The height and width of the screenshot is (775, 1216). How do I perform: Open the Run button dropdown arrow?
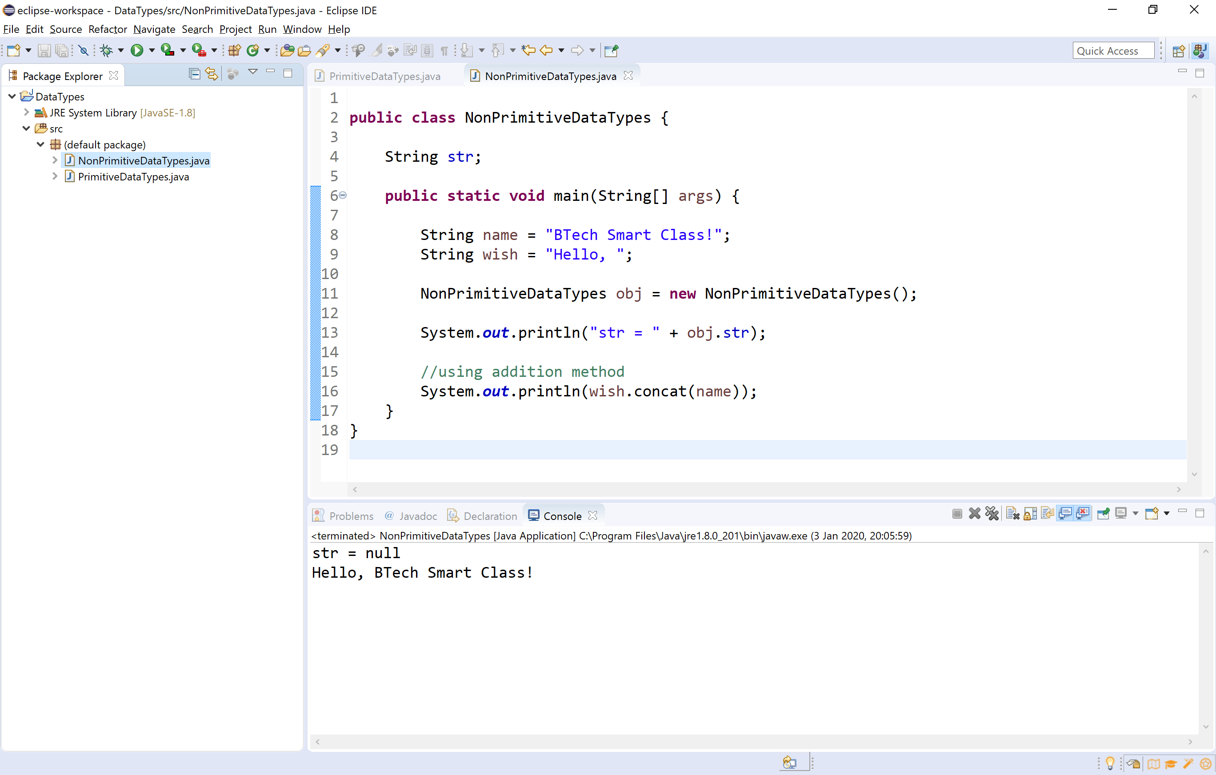(152, 50)
